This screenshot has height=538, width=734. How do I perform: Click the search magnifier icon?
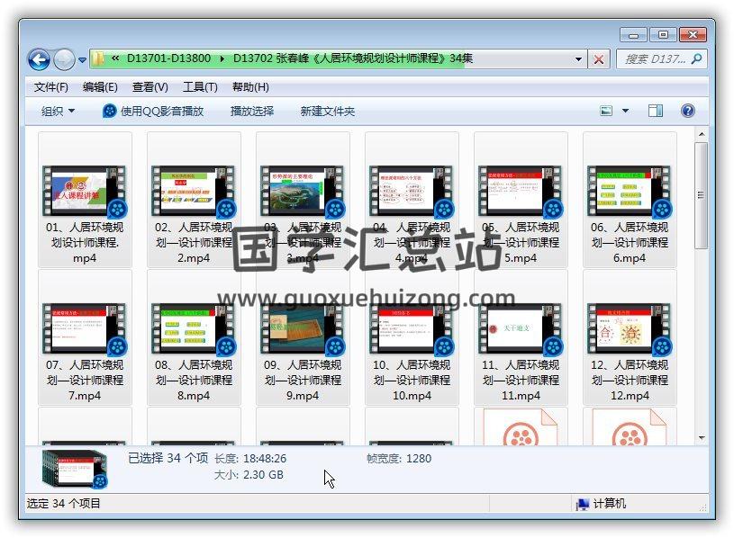(696, 59)
